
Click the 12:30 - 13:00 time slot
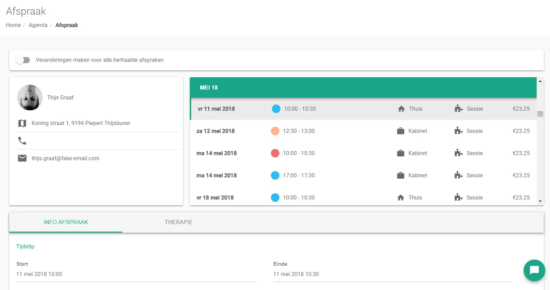pyautogui.click(x=299, y=131)
